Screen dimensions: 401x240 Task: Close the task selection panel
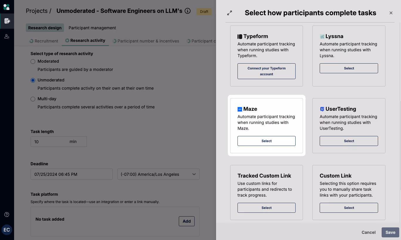[x=391, y=13]
